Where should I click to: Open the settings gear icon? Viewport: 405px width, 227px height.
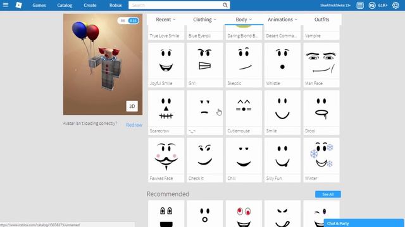(x=396, y=5)
